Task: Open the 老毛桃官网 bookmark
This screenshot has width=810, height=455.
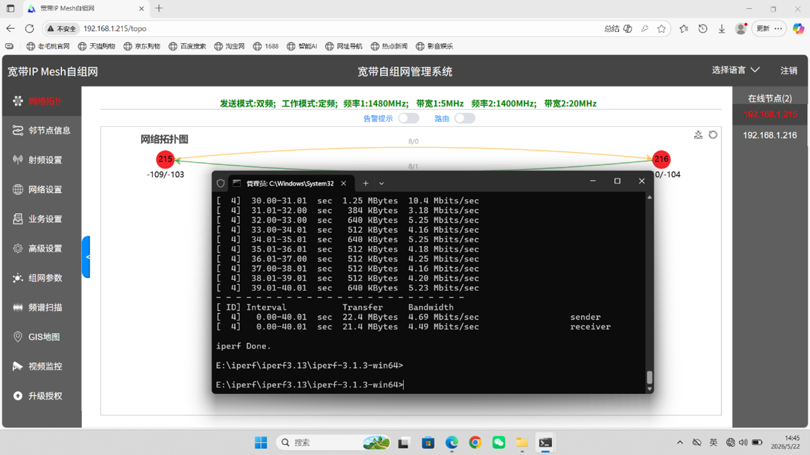Action: click(x=48, y=46)
